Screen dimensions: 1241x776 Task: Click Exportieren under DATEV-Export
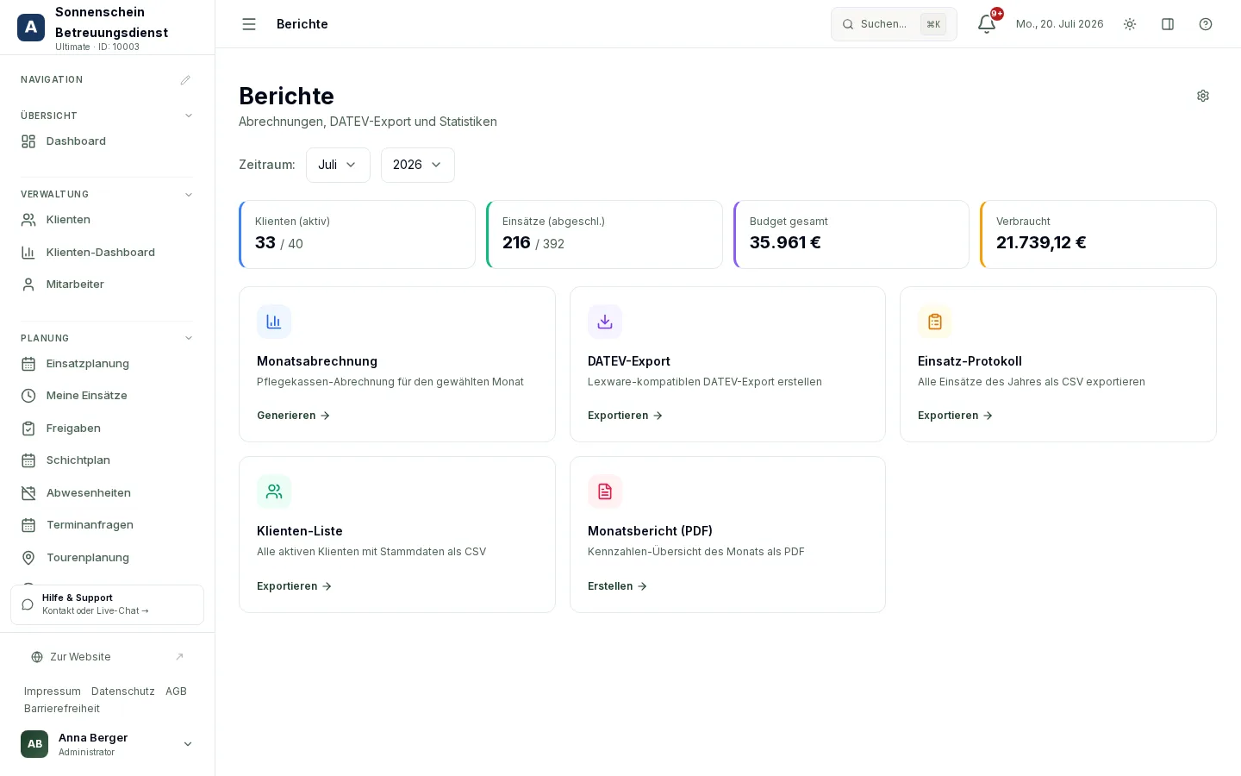[x=625, y=416]
